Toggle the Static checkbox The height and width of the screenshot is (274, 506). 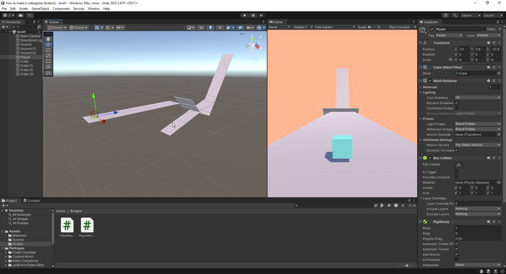(x=484, y=29)
